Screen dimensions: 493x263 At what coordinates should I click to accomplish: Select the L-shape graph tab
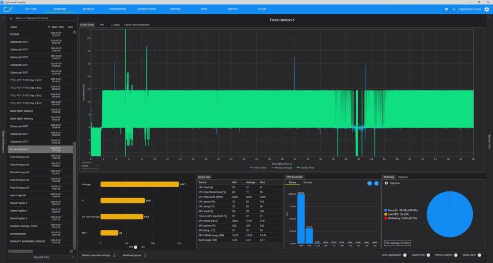coord(116,24)
